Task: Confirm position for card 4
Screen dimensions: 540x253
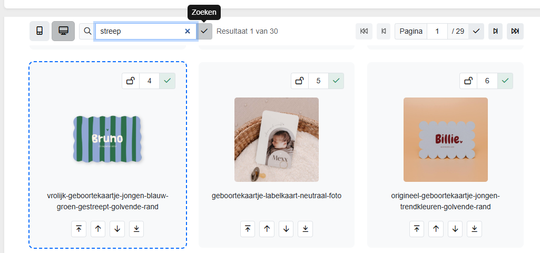Action: 168,81
